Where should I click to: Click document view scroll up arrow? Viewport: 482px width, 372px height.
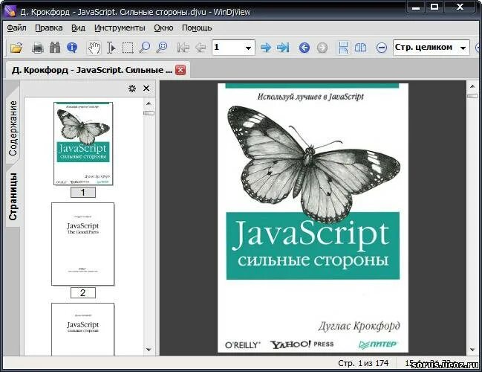click(x=472, y=86)
